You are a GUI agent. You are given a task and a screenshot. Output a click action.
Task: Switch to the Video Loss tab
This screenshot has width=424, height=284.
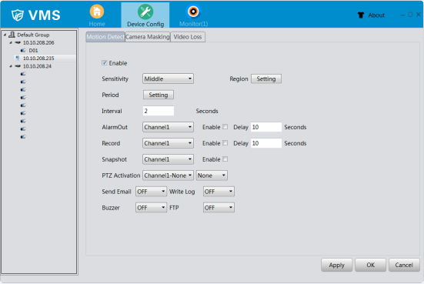[x=188, y=37]
